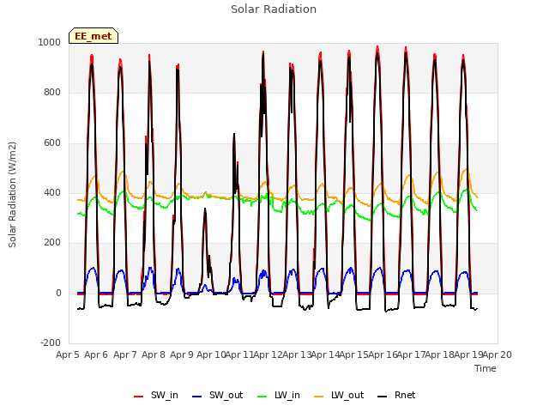Click the SW_out legend entry
The height and width of the screenshot is (412, 549).
[217, 396]
